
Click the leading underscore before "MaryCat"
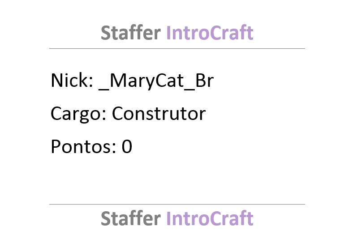click(104, 90)
